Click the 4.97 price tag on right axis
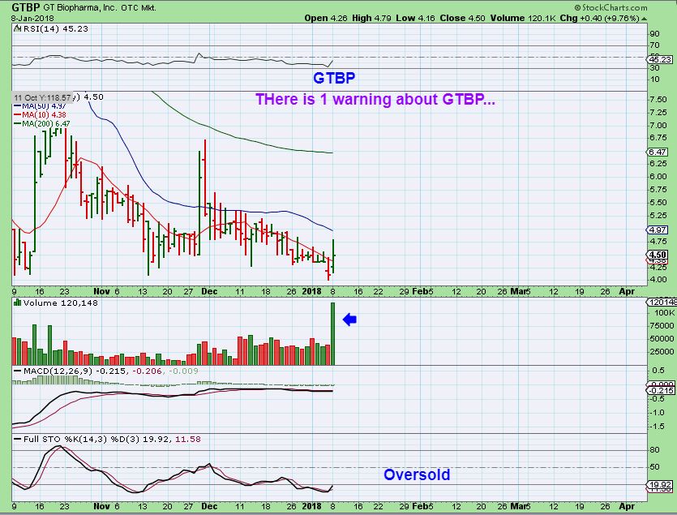Screen dimensions: 677x515 tap(658, 230)
